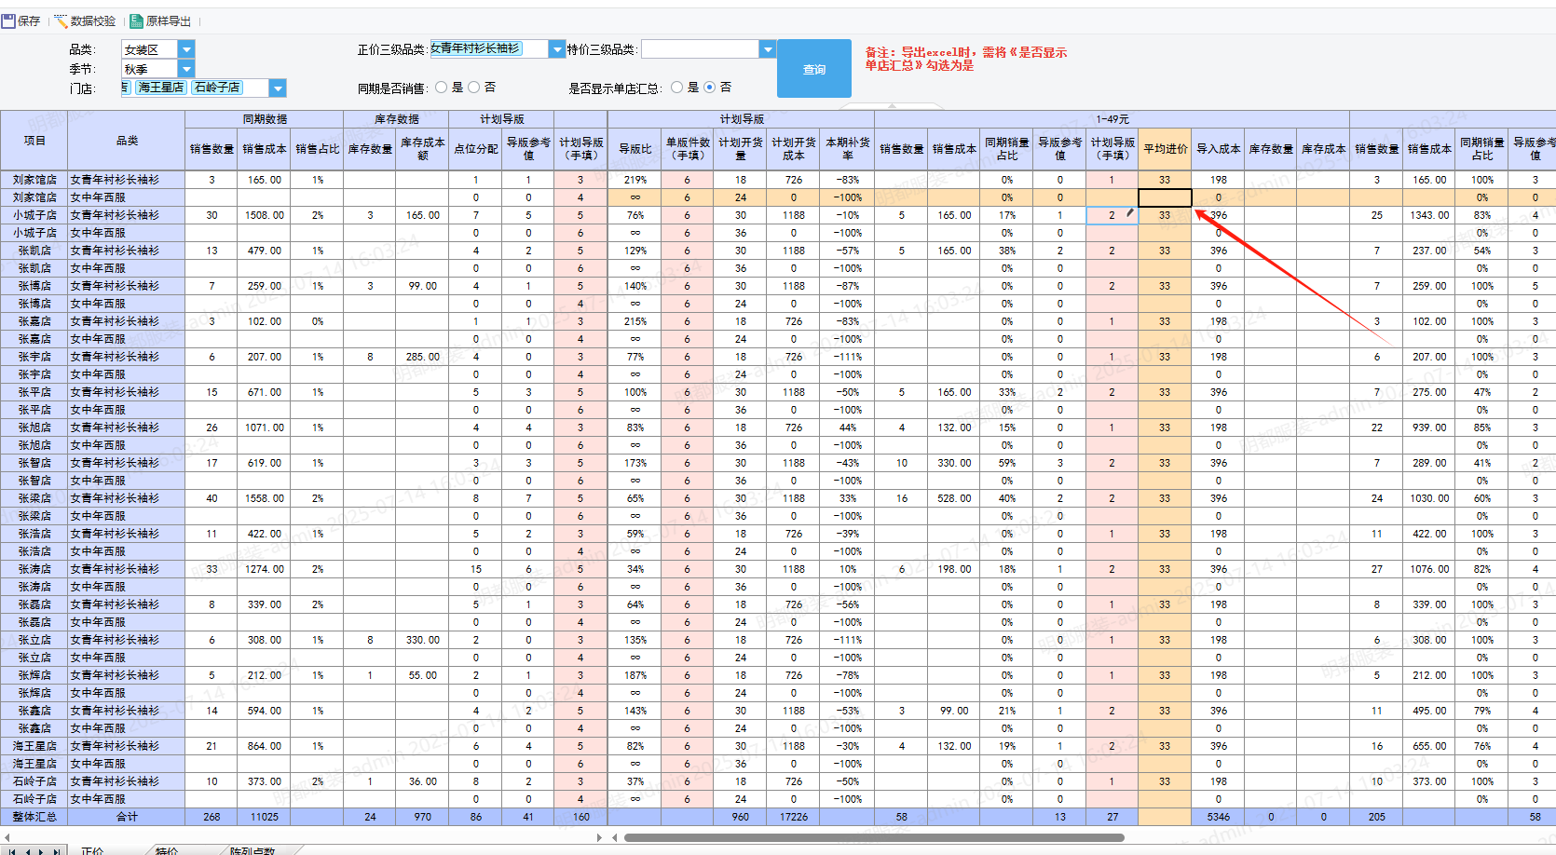1556x855 pixels.
Task: Click the 1-49元 group header
Action: tap(1112, 119)
